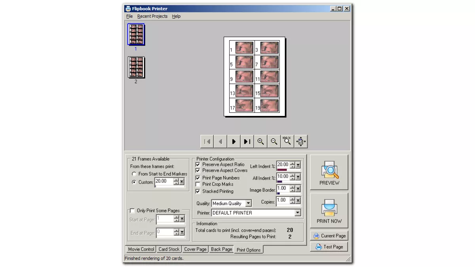Image resolution: width=475 pixels, height=267 pixels.
Task: Print a Test Page
Action: (329, 247)
